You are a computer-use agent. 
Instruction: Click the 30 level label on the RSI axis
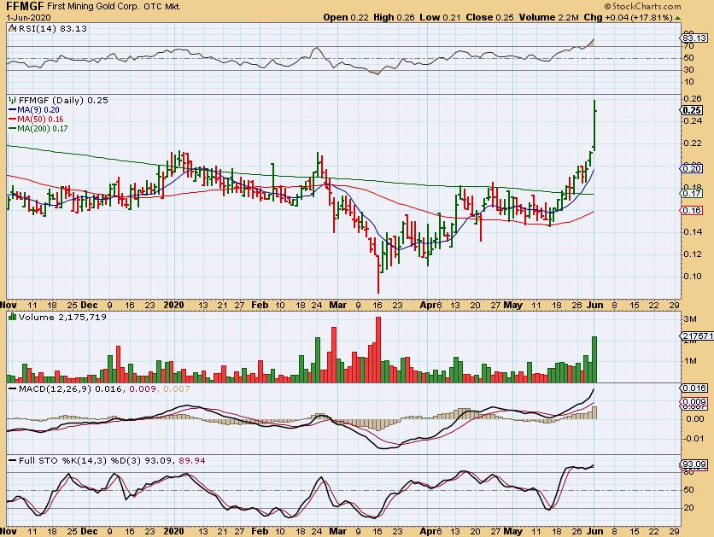688,70
